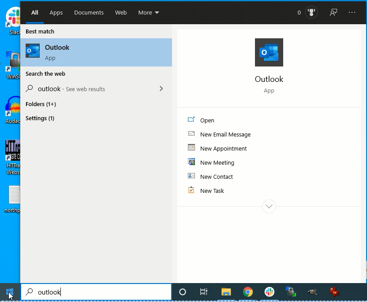Create a New Contact
The width and height of the screenshot is (367, 302).
216,177
